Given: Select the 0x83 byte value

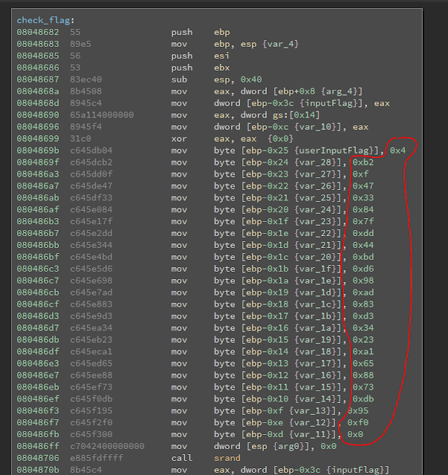Looking at the screenshot, I should pos(363,304).
